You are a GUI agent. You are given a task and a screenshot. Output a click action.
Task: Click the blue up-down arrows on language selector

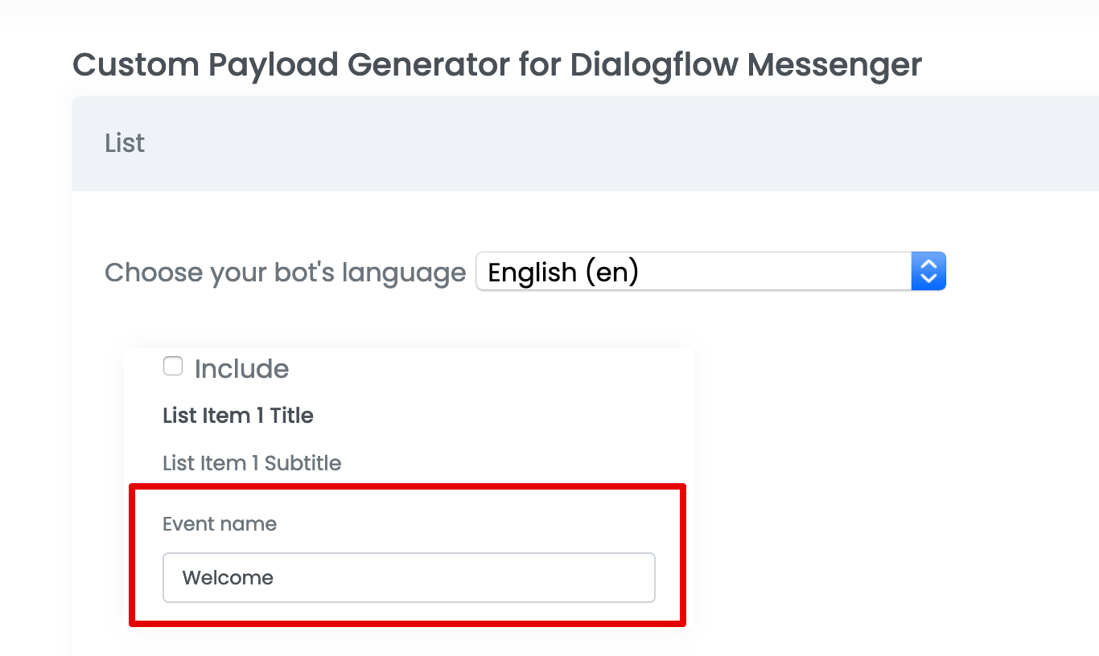928,272
